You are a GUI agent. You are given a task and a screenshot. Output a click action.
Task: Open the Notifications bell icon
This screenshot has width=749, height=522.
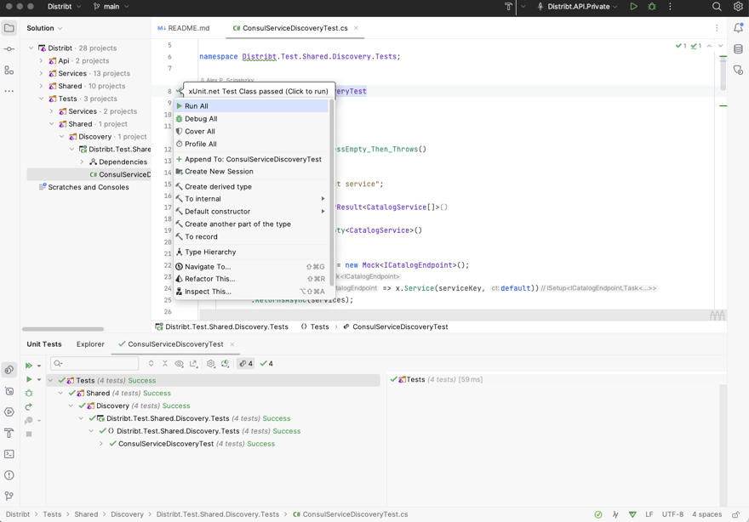[738, 28]
